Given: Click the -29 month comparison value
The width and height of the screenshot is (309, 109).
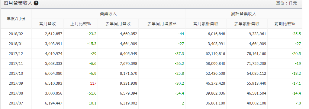Looking at the screenshot, I should point(93,54).
